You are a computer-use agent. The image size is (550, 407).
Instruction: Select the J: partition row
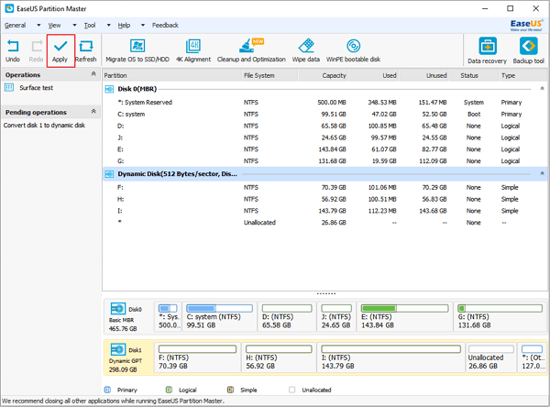(x=324, y=137)
